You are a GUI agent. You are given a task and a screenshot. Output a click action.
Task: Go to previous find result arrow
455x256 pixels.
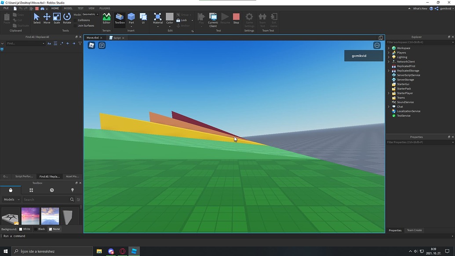tap(68, 44)
